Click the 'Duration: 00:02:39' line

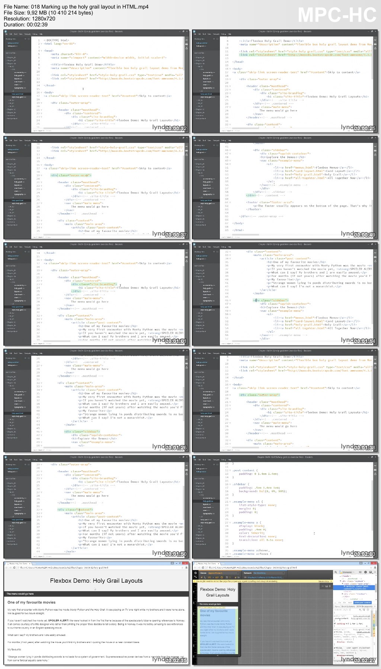tap(26, 25)
